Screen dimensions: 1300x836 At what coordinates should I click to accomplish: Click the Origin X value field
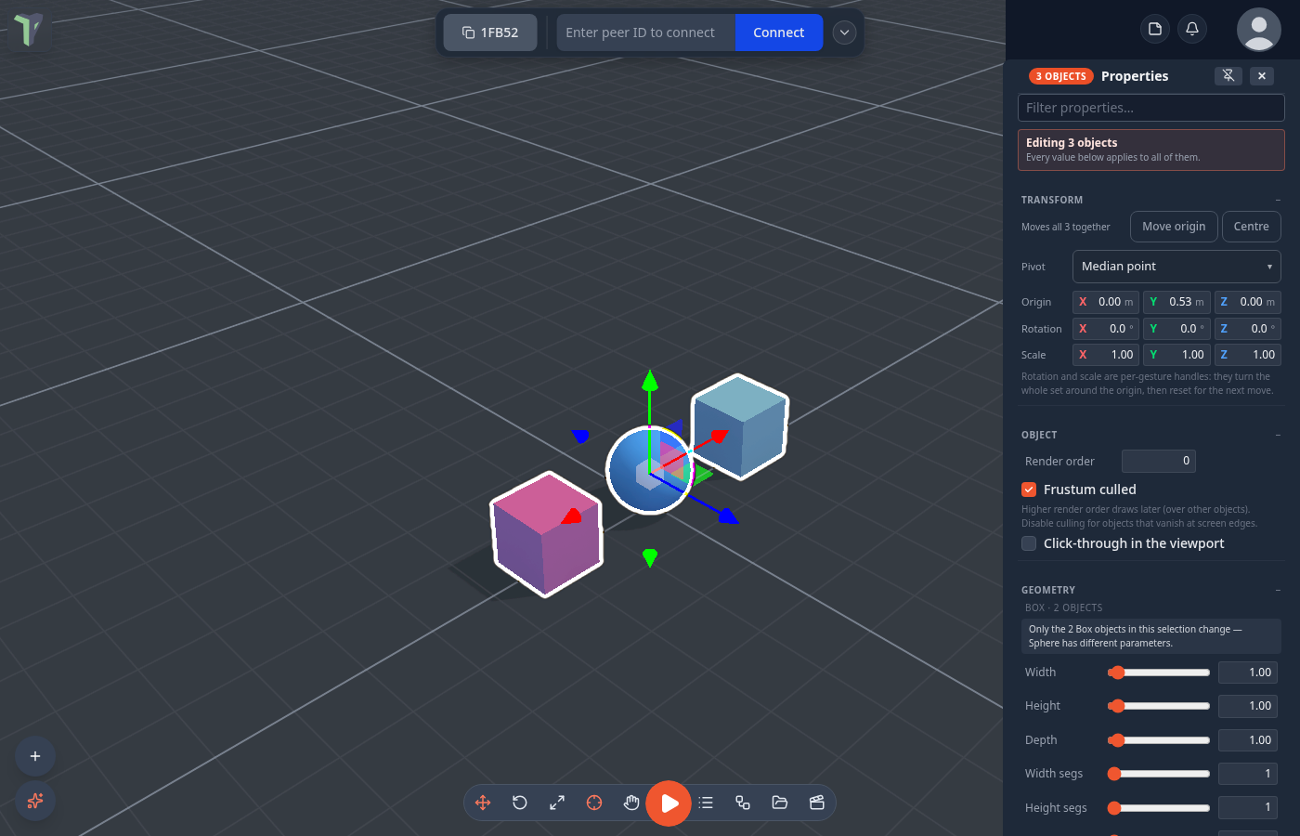[x=1106, y=302]
